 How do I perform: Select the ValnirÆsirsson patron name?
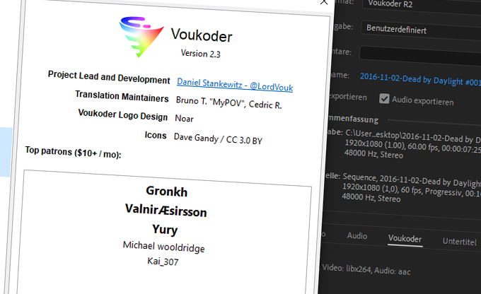click(166, 211)
